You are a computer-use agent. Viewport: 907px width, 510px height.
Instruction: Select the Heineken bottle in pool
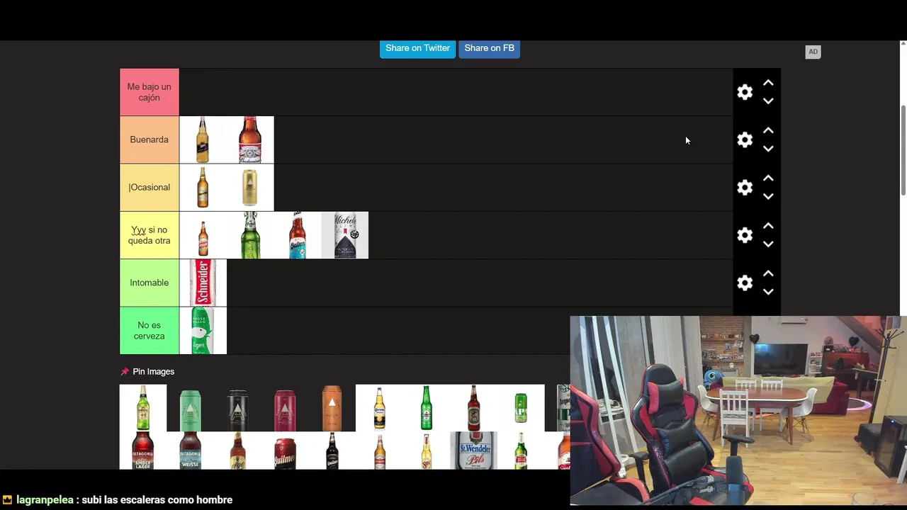[427, 407]
